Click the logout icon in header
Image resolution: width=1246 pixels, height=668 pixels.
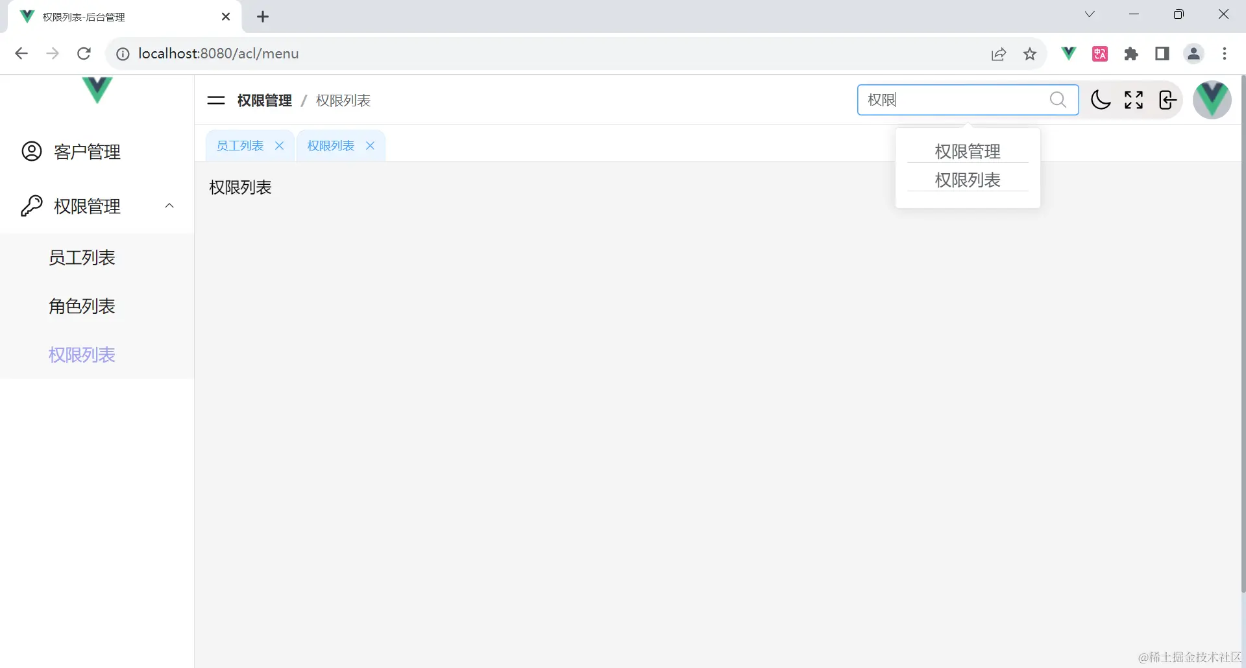click(x=1167, y=100)
